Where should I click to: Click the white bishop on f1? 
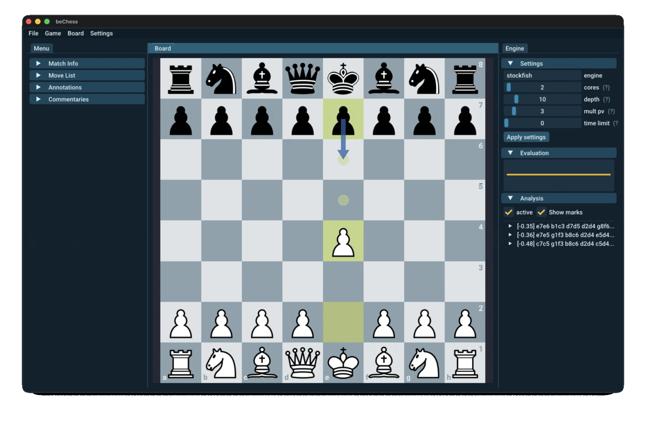pos(384,363)
